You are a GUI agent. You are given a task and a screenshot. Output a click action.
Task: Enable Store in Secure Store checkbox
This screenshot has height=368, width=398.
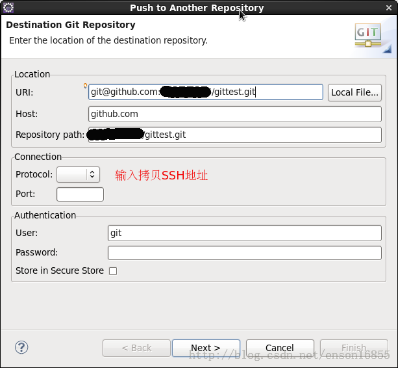click(113, 271)
